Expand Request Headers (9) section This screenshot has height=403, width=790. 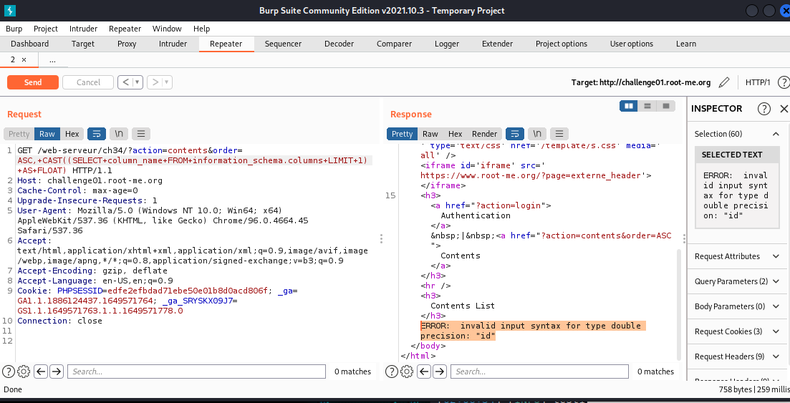point(776,356)
